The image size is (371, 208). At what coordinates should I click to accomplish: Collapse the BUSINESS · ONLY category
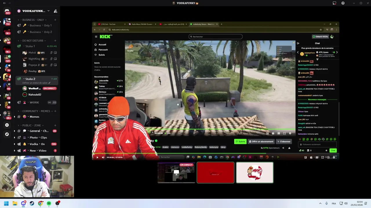33,20
